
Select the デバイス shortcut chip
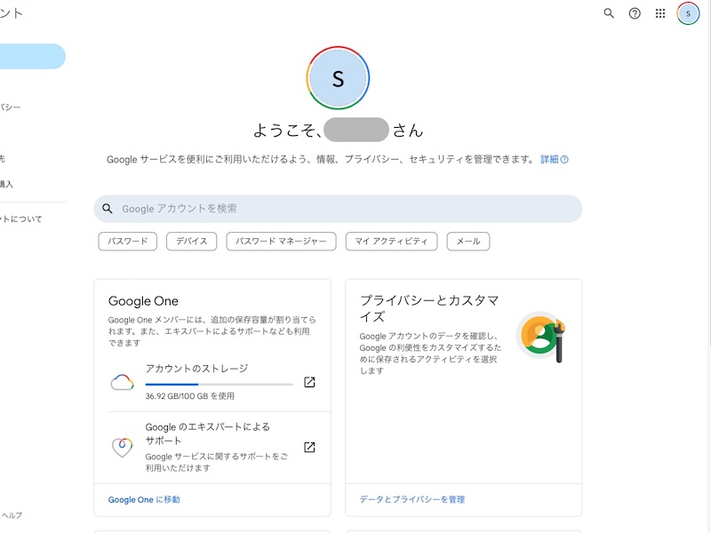pos(192,241)
